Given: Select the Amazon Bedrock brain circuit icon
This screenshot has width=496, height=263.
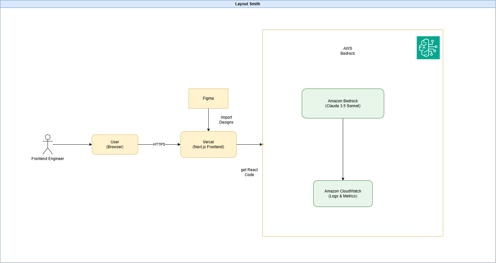Looking at the screenshot, I should (428, 48).
